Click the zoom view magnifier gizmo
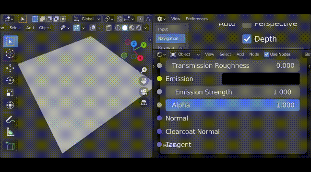 coord(144,70)
